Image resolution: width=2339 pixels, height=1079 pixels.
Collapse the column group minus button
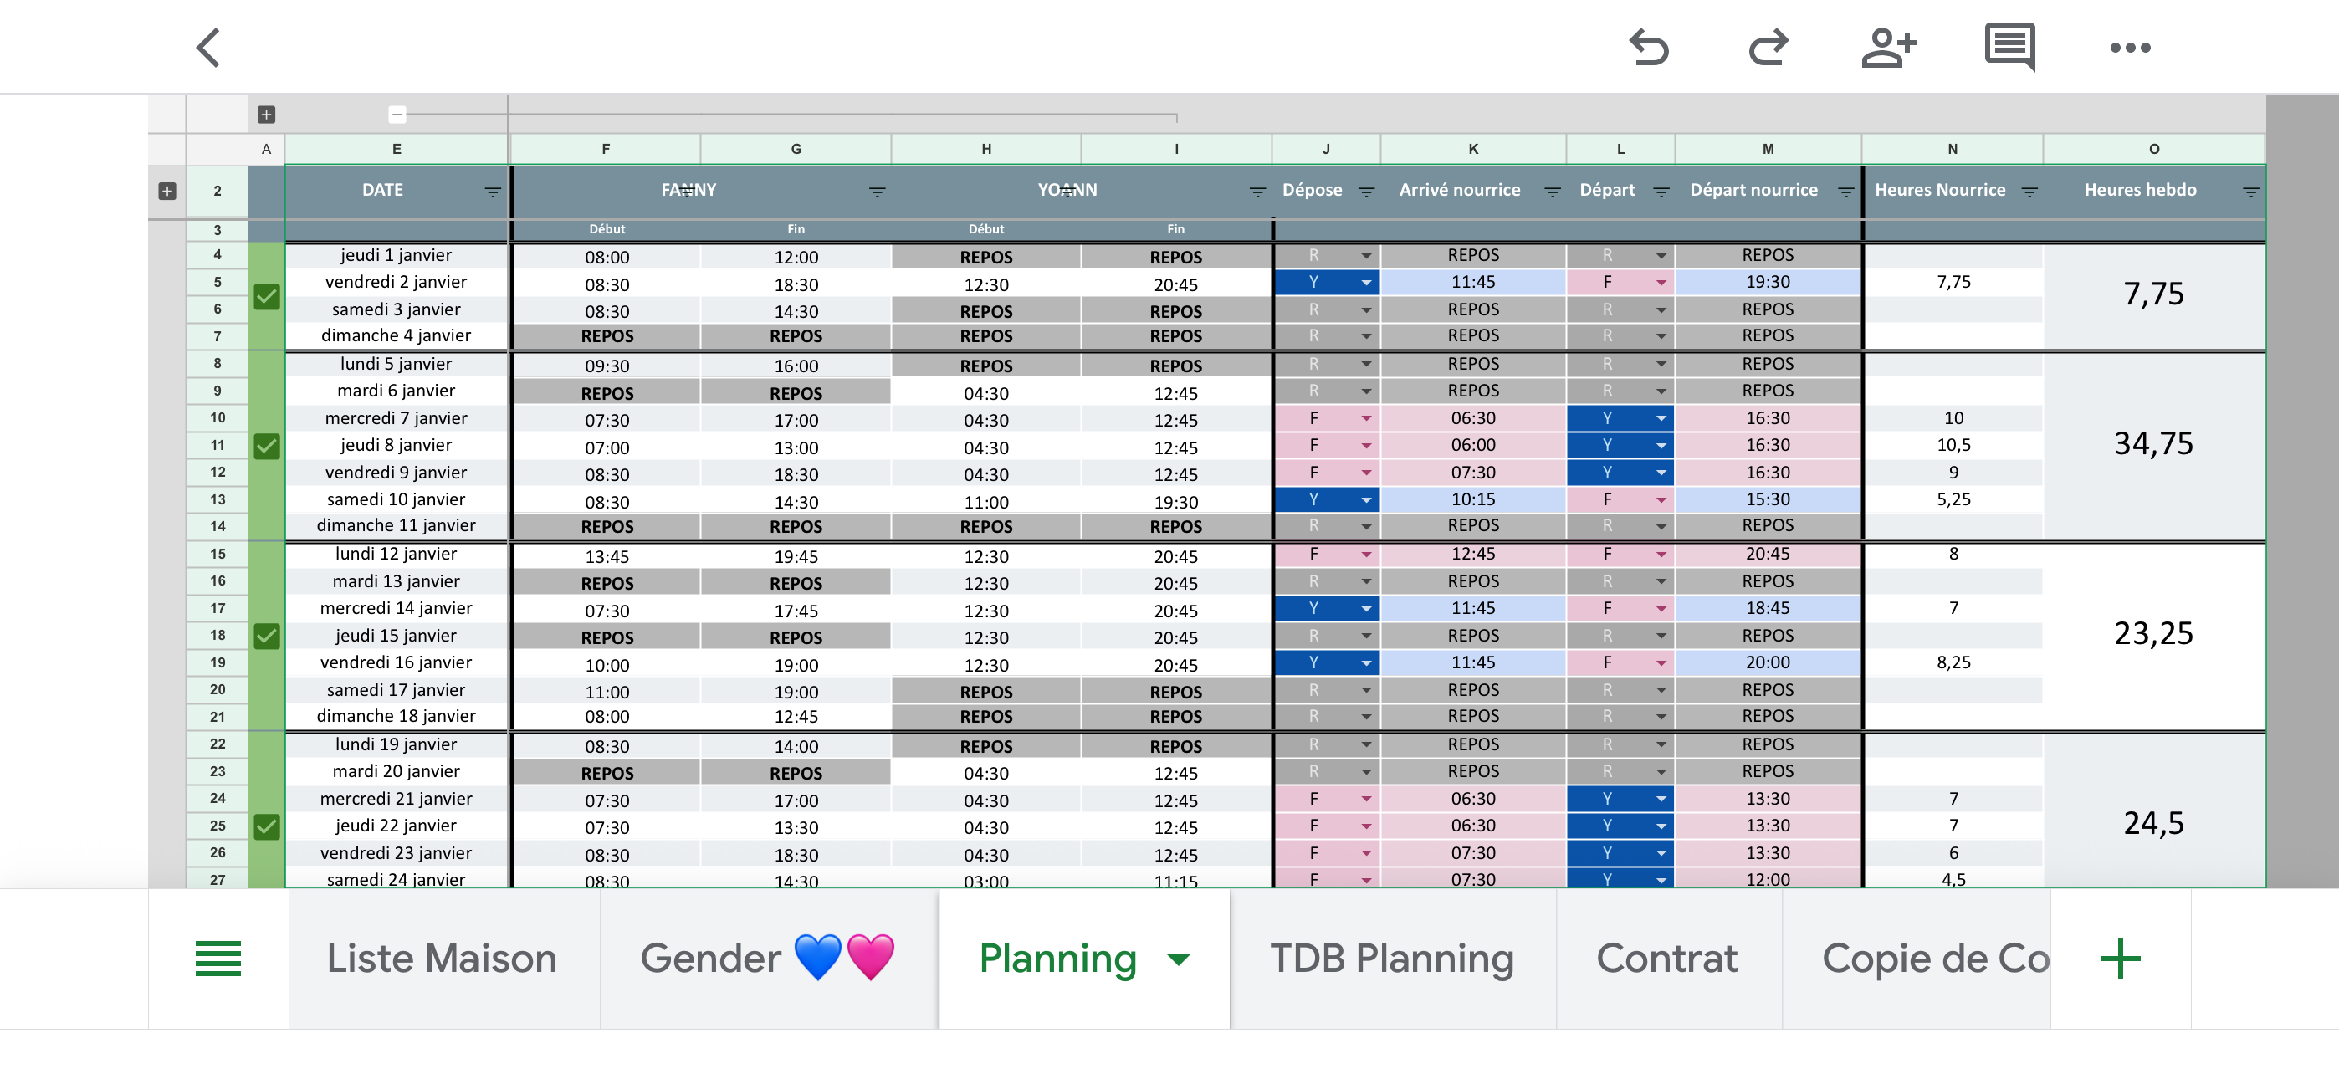[x=397, y=115]
